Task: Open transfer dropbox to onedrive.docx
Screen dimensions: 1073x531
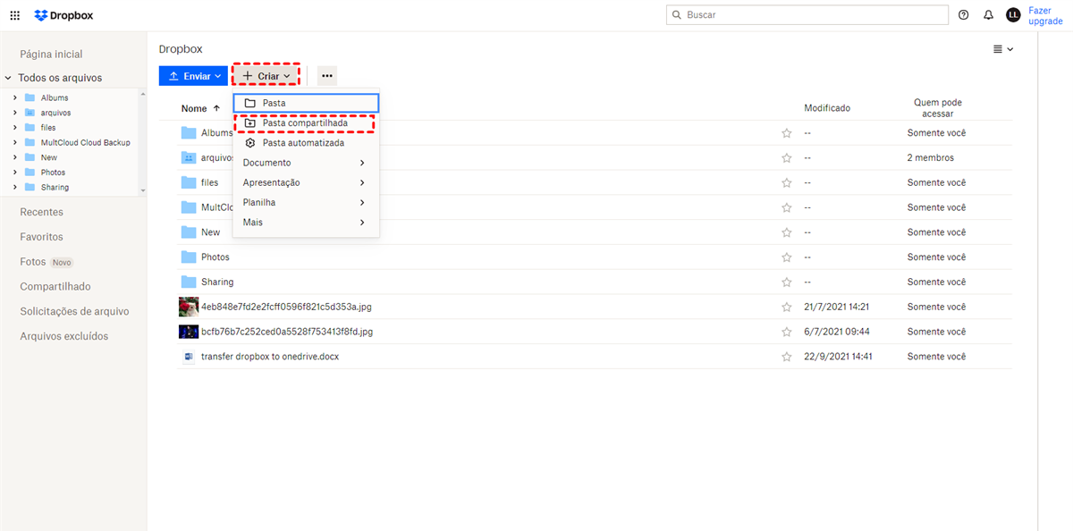Action: tap(270, 357)
